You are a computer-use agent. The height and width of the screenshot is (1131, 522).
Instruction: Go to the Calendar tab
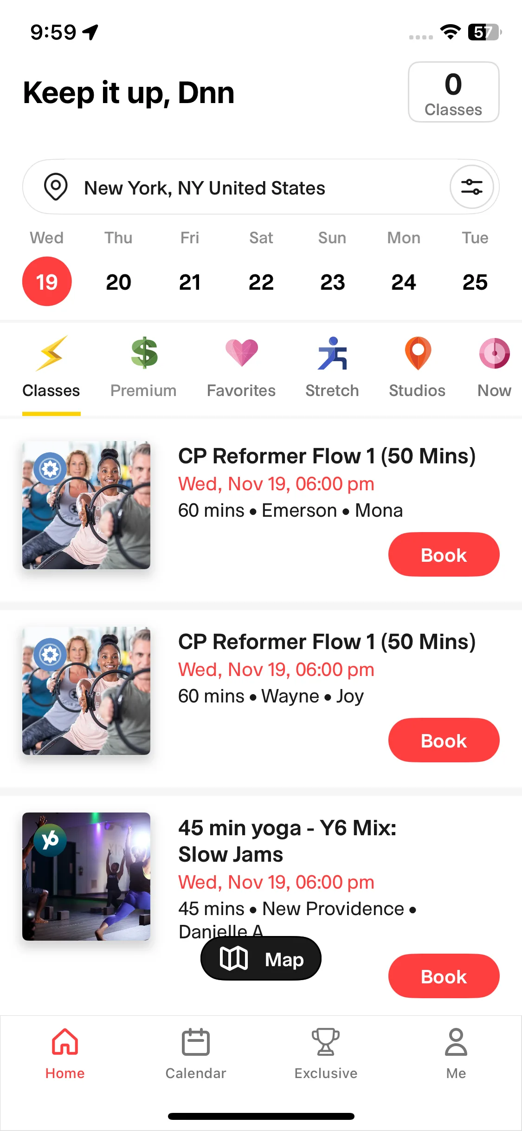[196, 1054]
